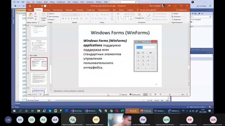Viewport: 225px width, 126px height.
Task: Open Windows Start button
Action: pyautogui.click(x=14, y=111)
